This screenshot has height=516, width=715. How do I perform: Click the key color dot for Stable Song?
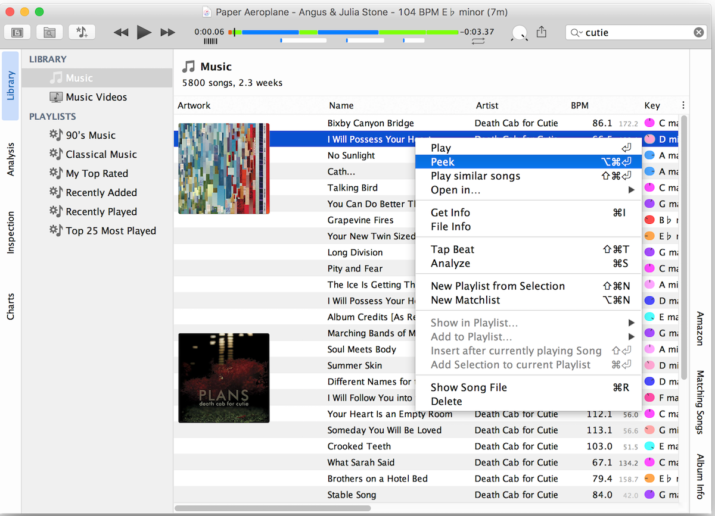coord(649,495)
